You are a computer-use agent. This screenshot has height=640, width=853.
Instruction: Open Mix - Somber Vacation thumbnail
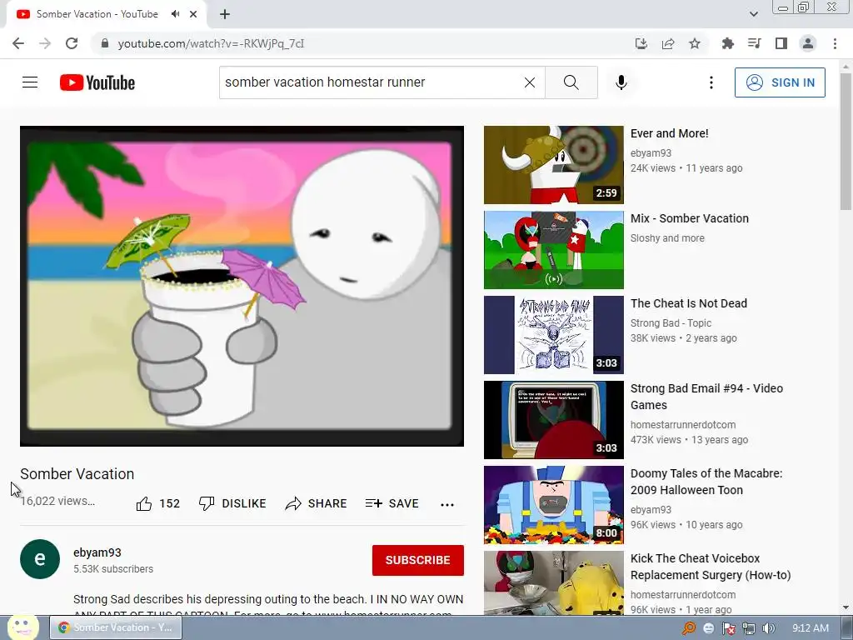(x=554, y=250)
